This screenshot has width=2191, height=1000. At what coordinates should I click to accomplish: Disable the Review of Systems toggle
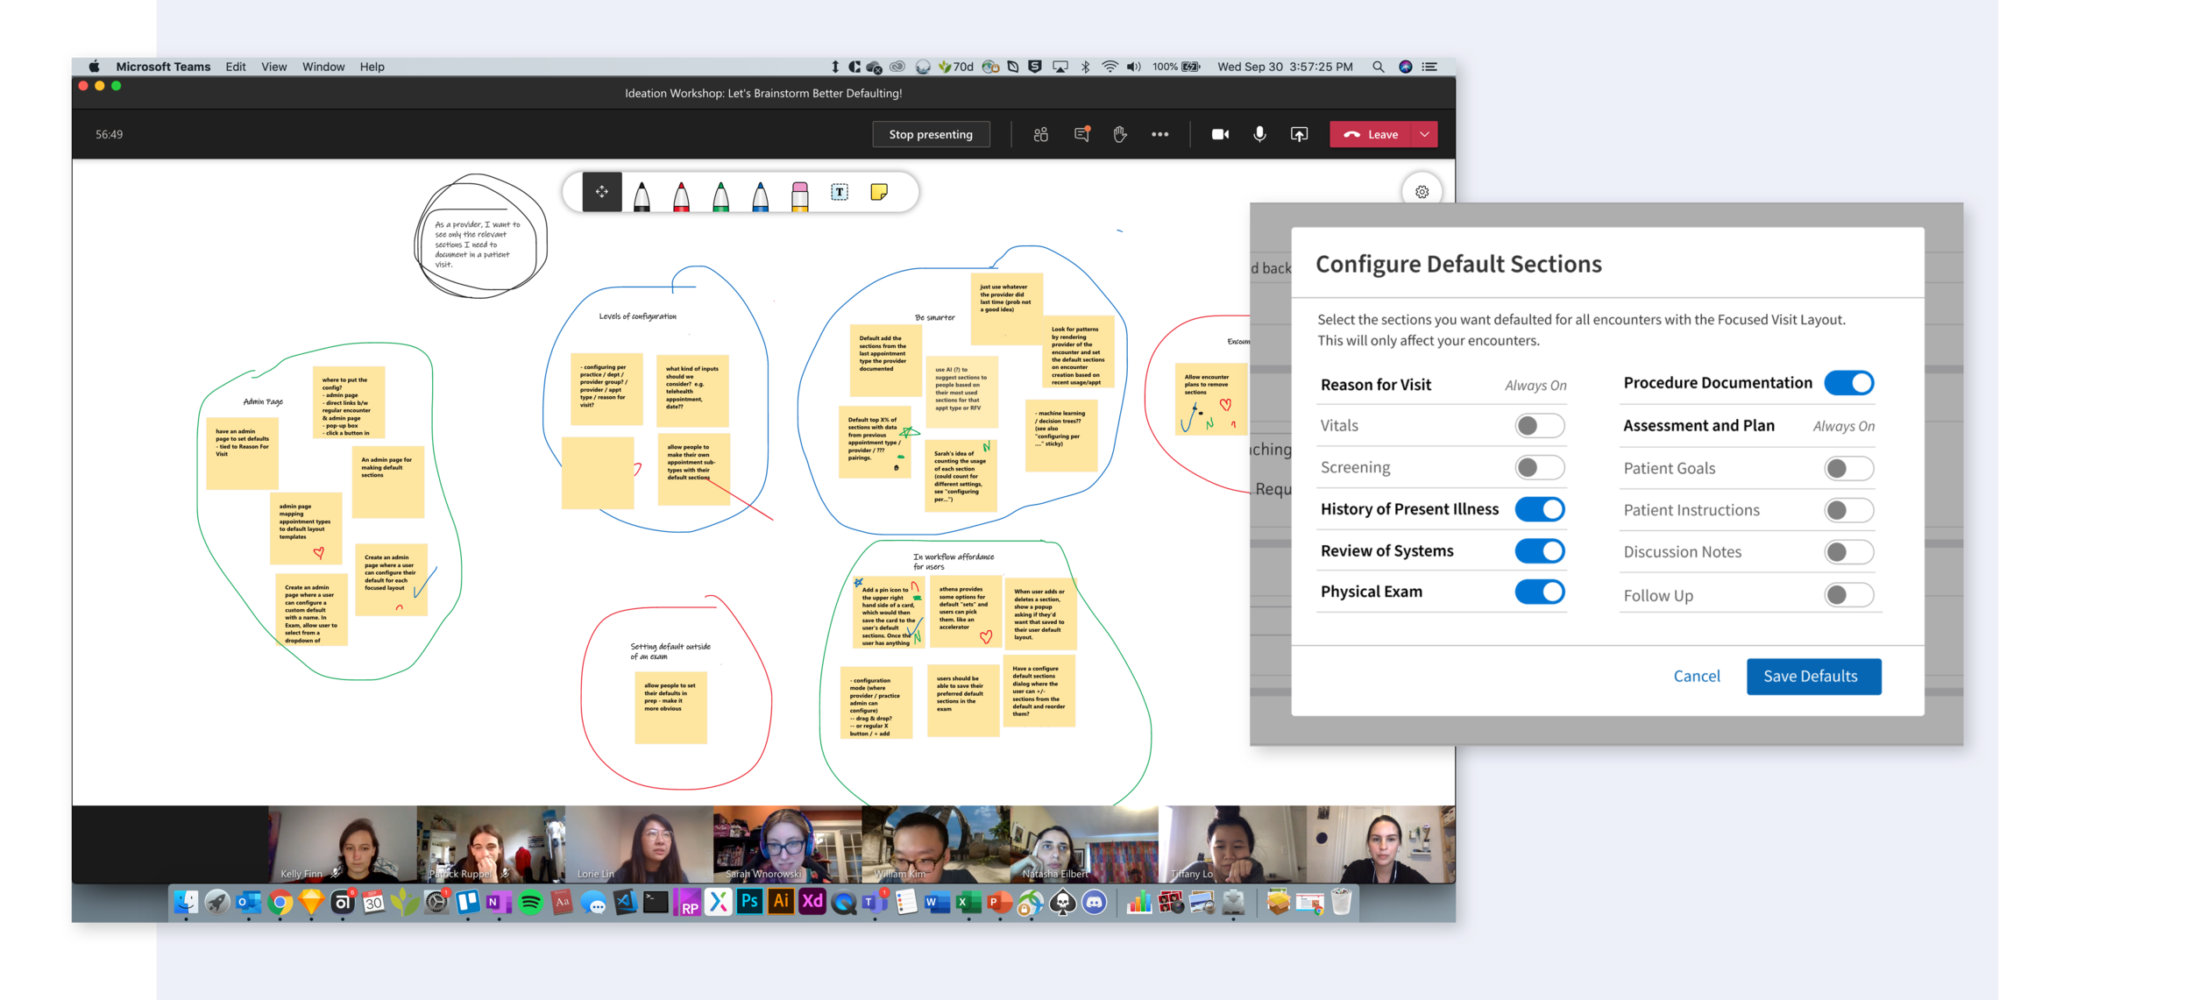(x=1539, y=551)
